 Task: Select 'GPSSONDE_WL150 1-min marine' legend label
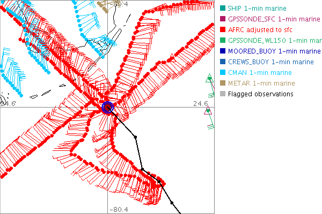[x=274, y=40]
